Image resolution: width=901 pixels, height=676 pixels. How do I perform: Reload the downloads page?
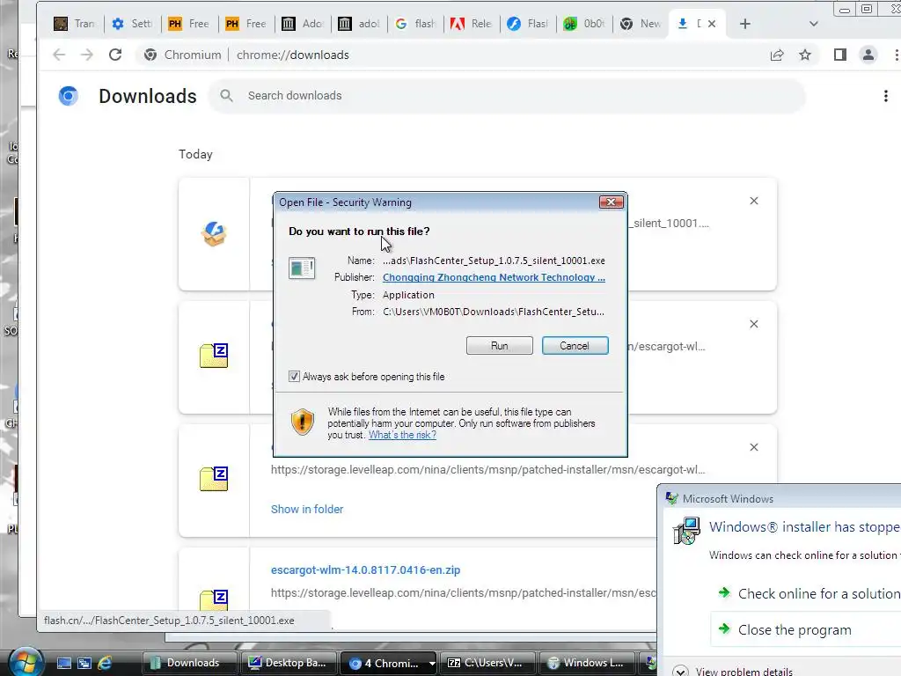point(115,55)
